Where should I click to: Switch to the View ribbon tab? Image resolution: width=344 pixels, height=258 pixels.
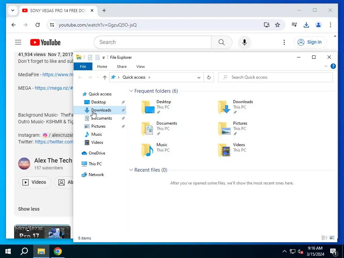(x=140, y=67)
